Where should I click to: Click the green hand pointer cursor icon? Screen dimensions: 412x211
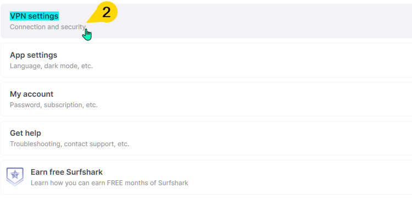point(87,35)
